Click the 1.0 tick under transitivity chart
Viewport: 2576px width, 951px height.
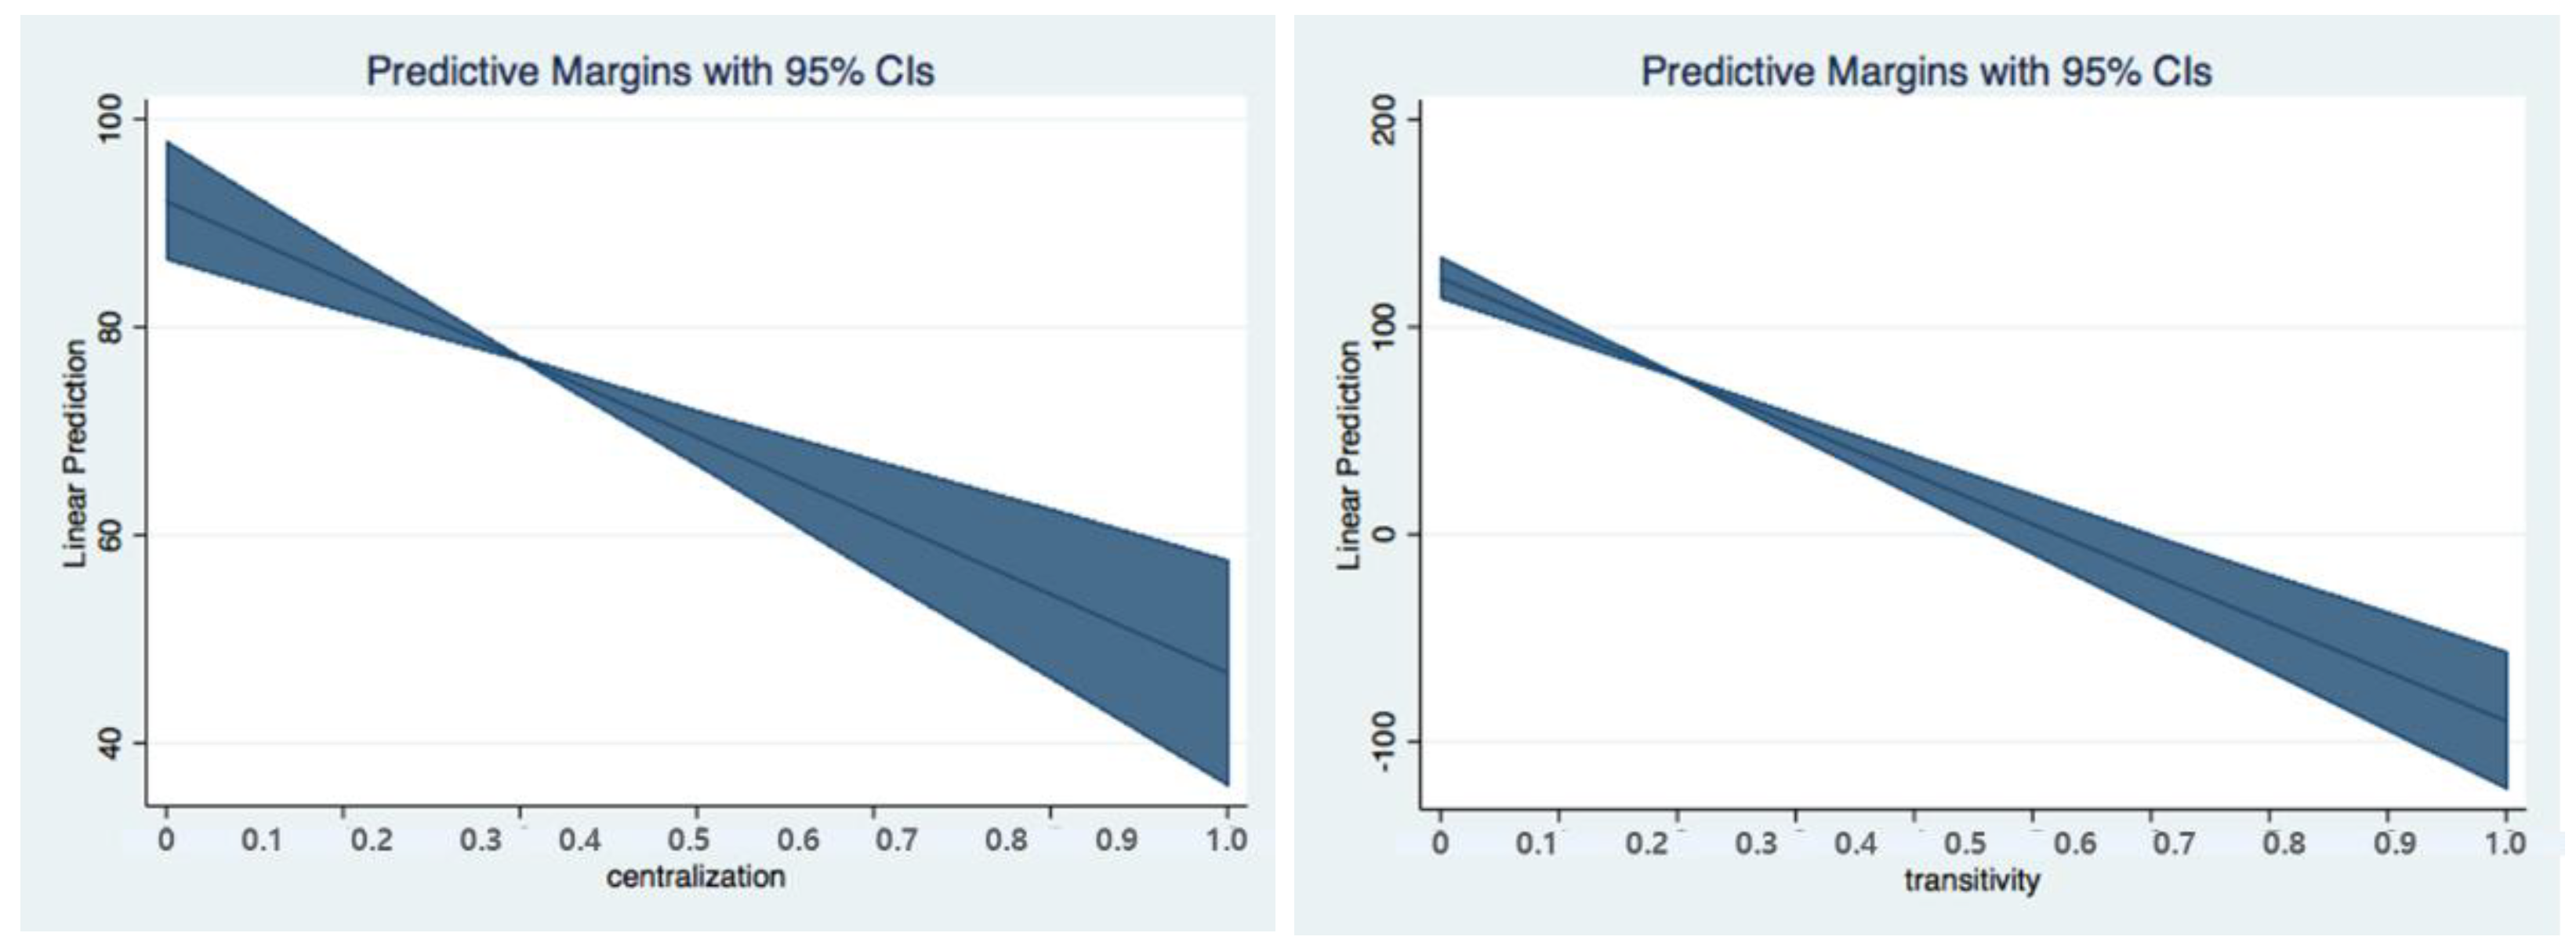coord(2505,844)
